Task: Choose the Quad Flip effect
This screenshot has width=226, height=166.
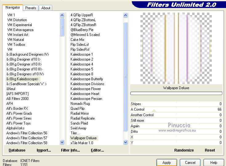Action: point(78,109)
